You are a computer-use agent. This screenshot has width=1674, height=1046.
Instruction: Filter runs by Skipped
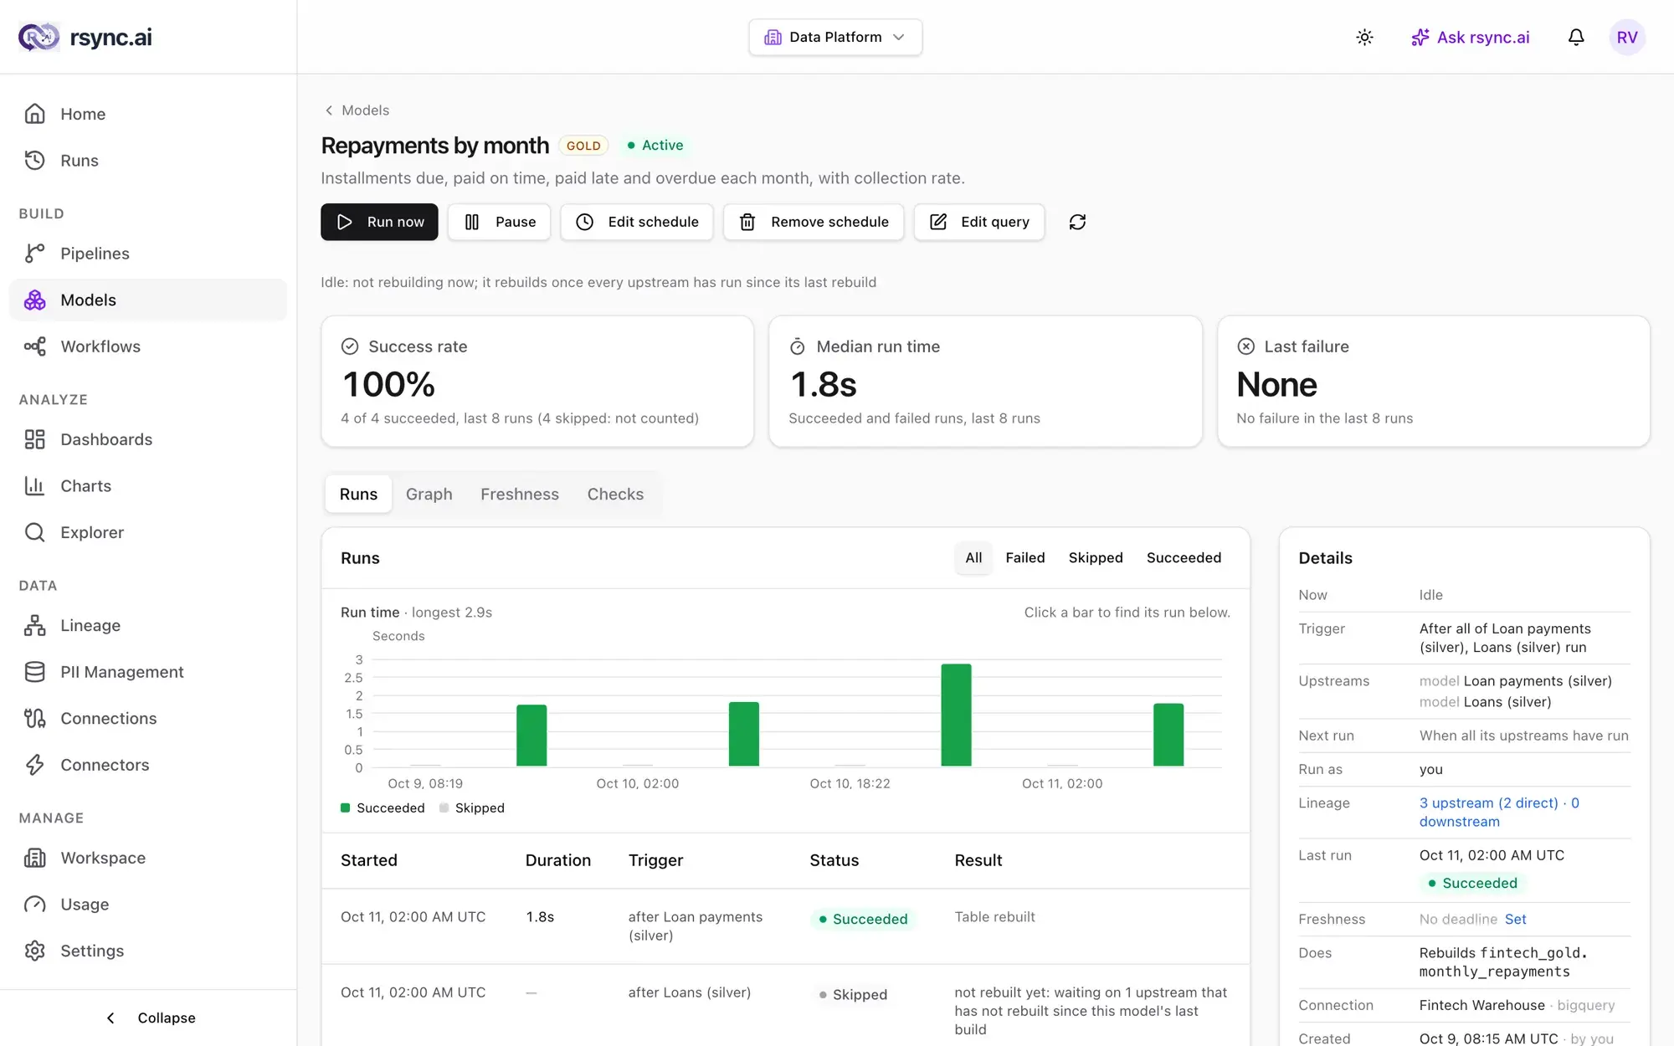[1096, 558]
